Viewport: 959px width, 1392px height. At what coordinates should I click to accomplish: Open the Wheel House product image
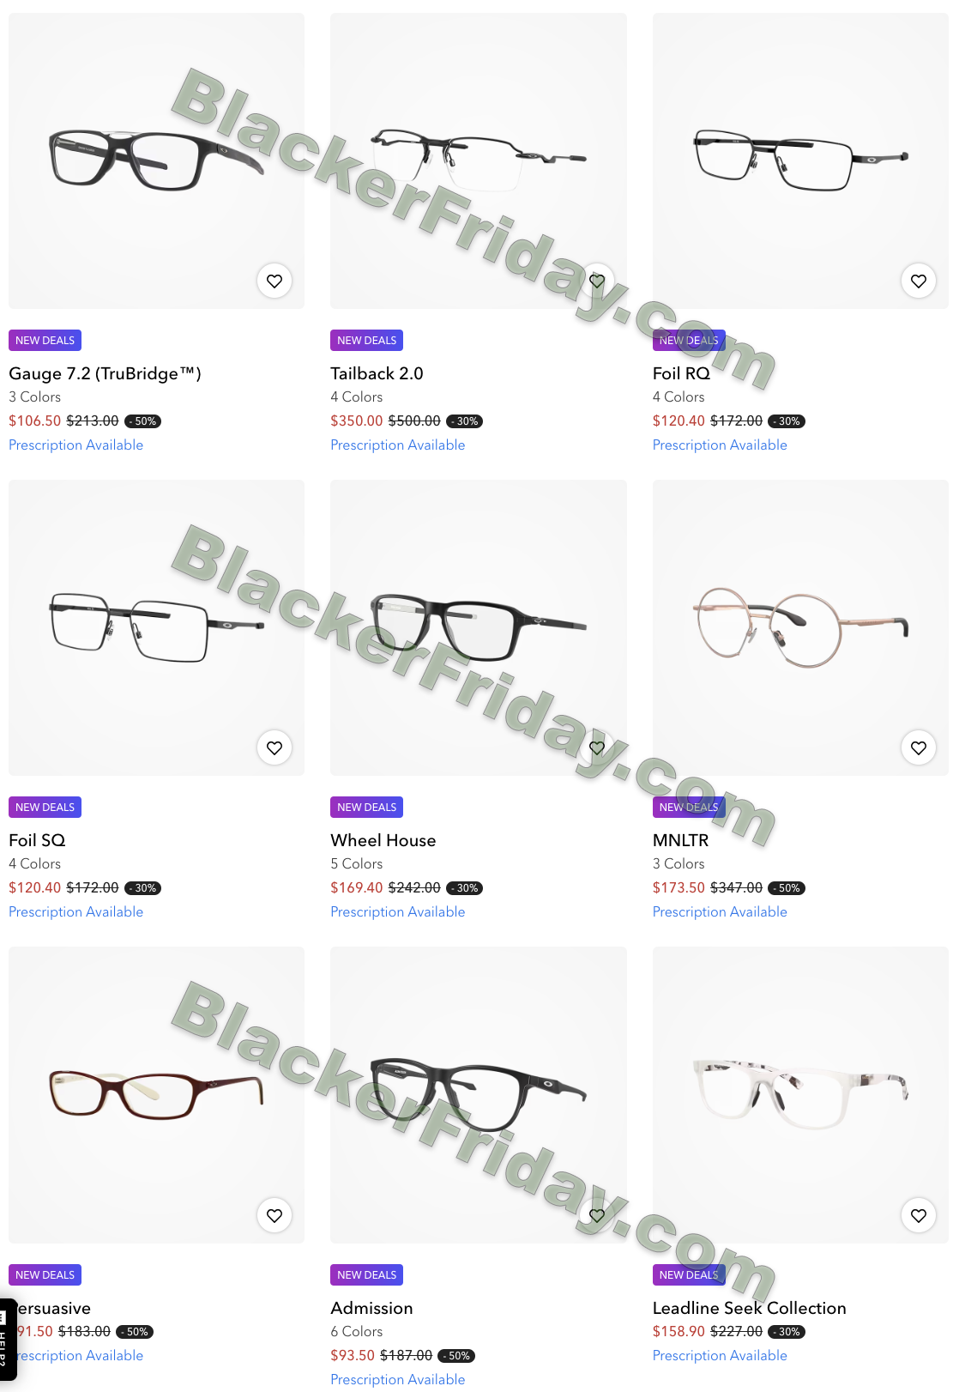pos(479,627)
